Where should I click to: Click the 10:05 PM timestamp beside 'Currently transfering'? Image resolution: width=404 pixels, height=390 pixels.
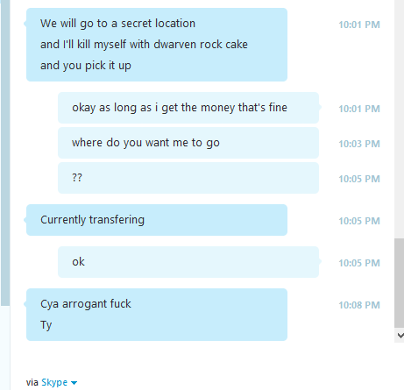tap(359, 221)
